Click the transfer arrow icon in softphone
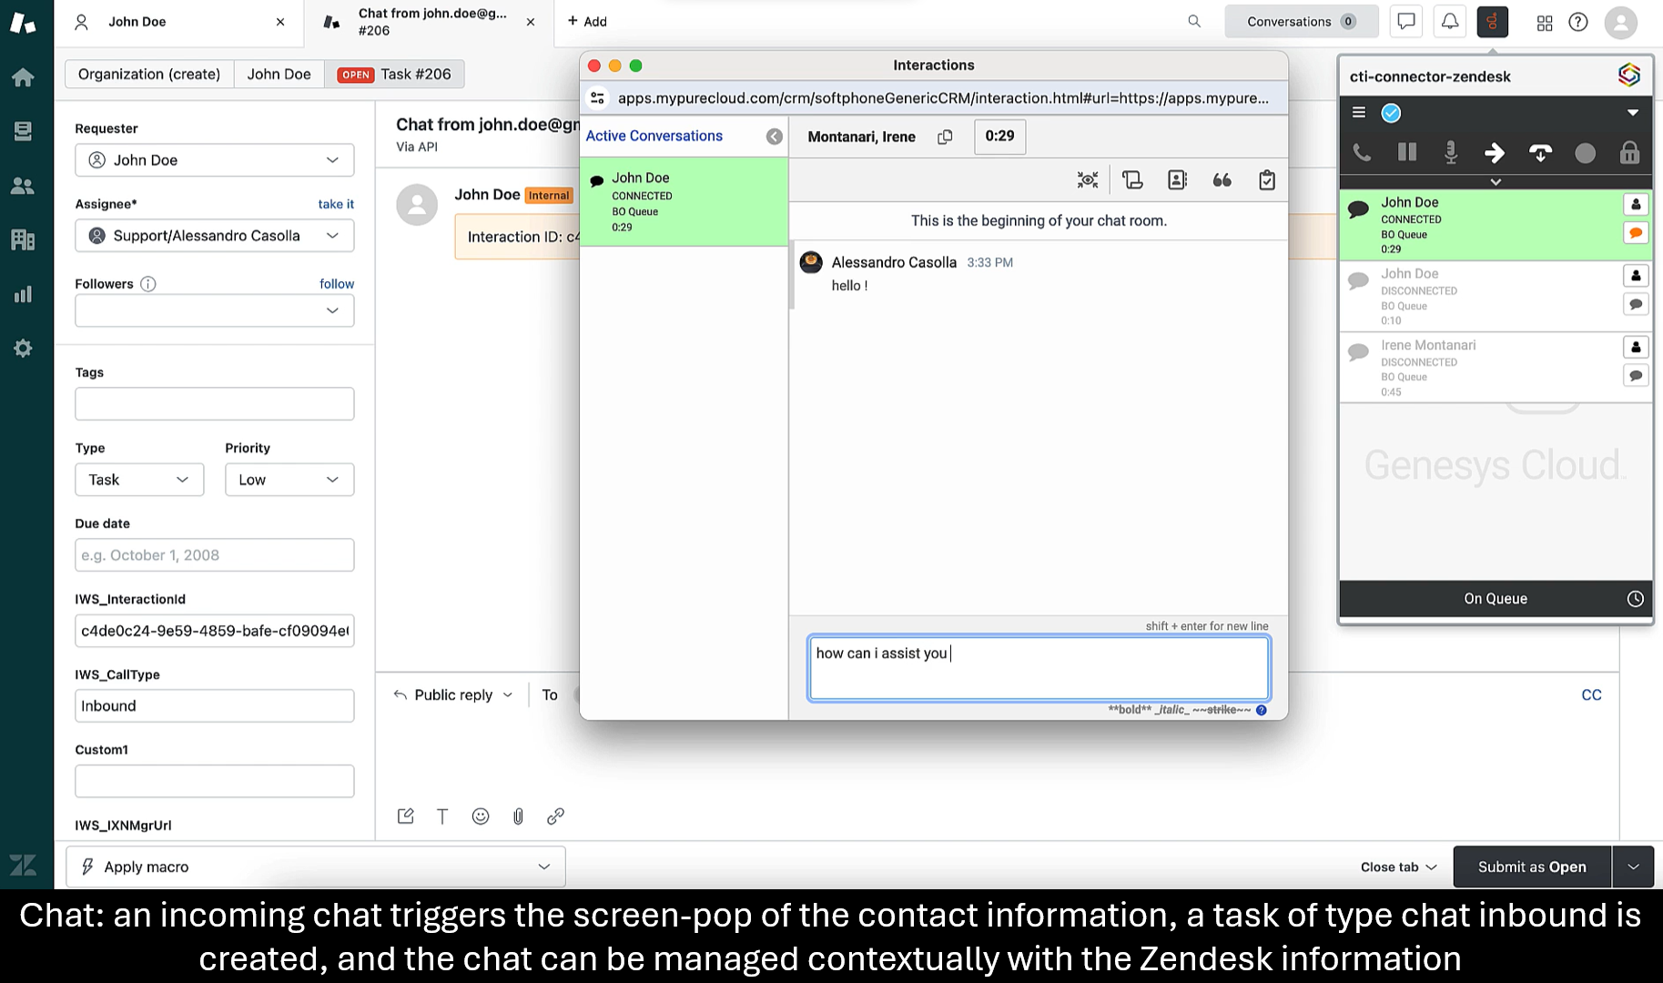This screenshot has height=983, width=1663. [1495, 153]
